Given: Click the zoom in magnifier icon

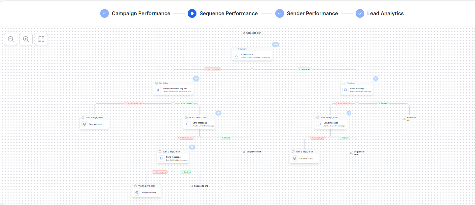Looking at the screenshot, I should 26,39.
